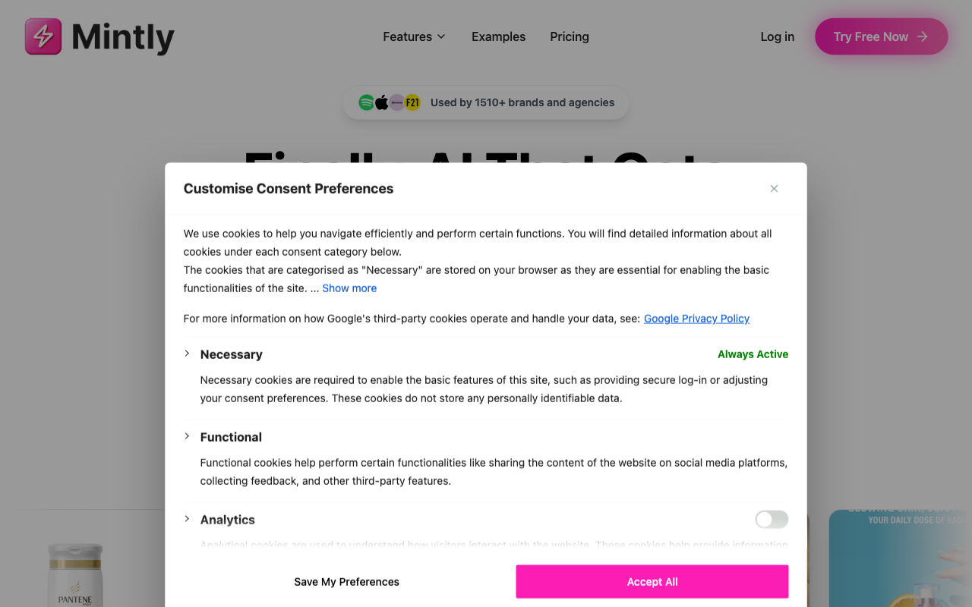Go to the Pricing page
Viewport: 972px width, 607px height.
570,36
